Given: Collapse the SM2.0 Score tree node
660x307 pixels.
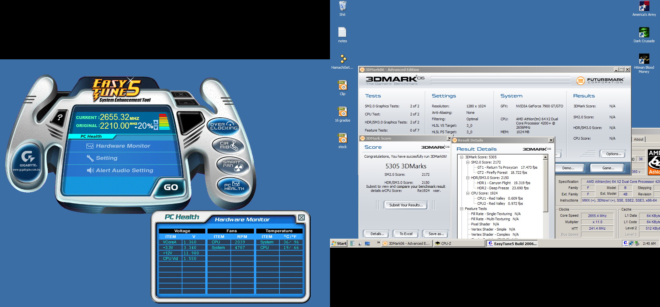Looking at the screenshot, I should [468, 163].
